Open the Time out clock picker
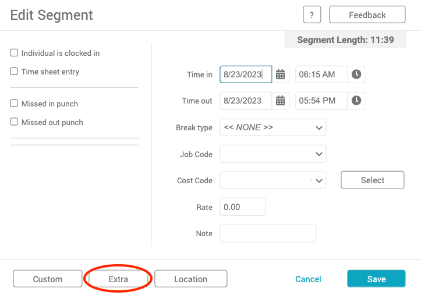This screenshot has width=421, height=299. tap(356, 101)
